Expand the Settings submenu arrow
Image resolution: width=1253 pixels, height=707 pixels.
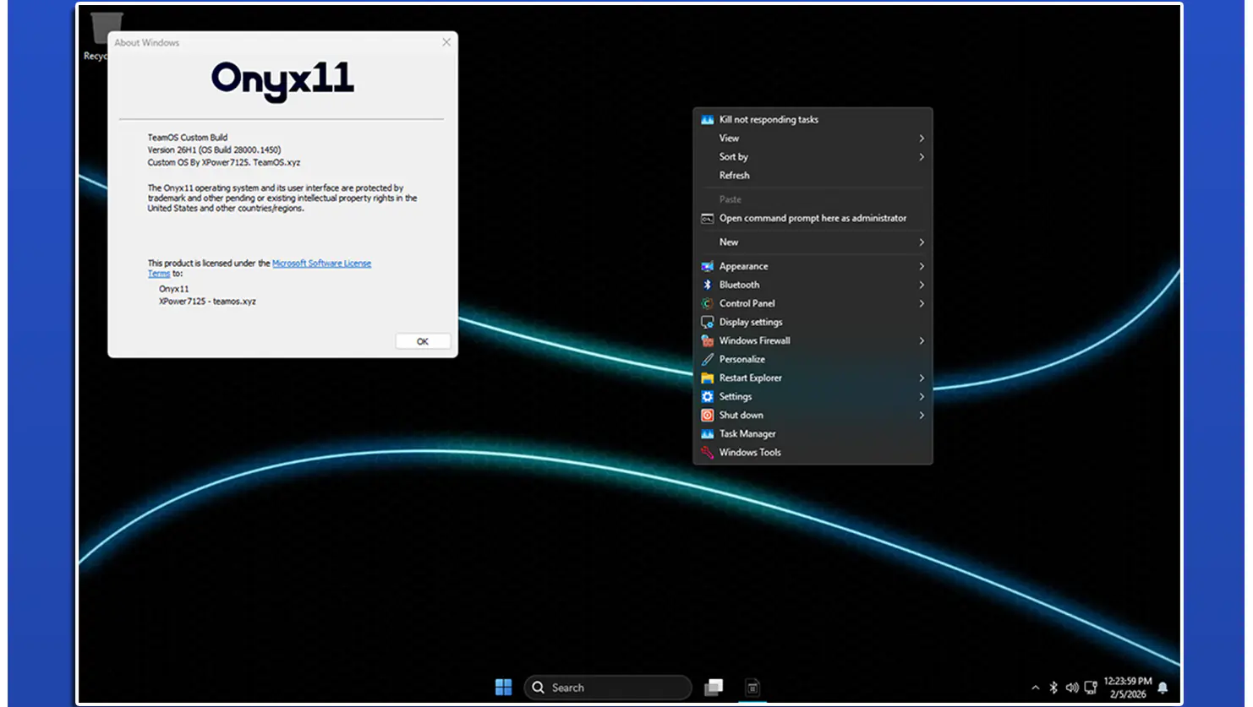(922, 396)
